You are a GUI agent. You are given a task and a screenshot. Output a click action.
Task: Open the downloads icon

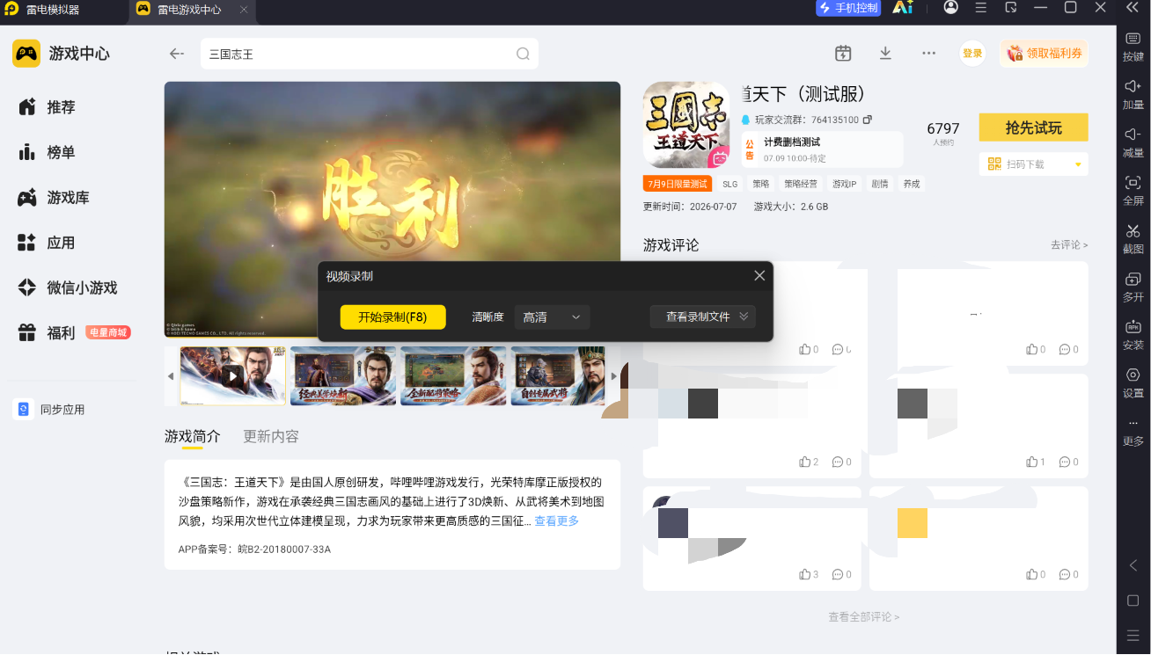885,54
